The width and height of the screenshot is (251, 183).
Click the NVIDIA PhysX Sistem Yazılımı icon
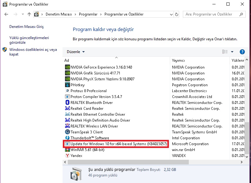67,79
